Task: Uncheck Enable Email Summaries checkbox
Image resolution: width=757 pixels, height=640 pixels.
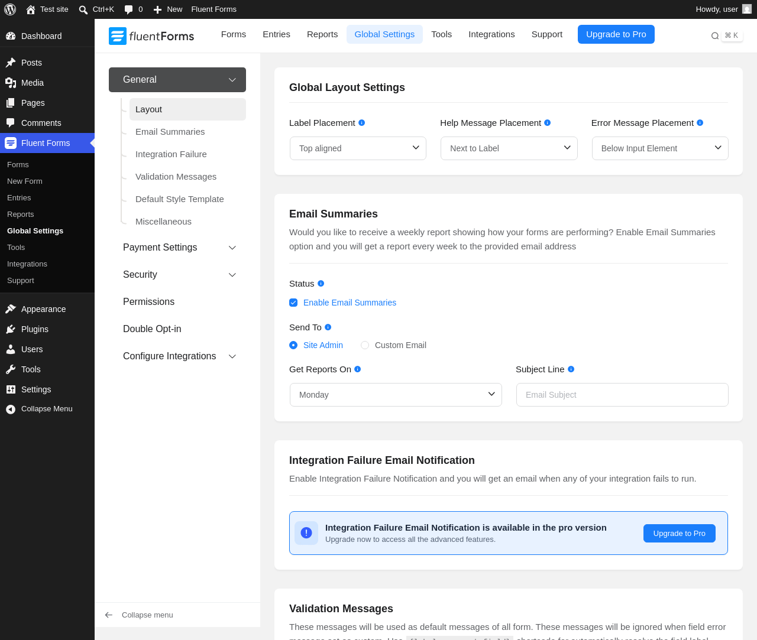Action: click(x=293, y=303)
